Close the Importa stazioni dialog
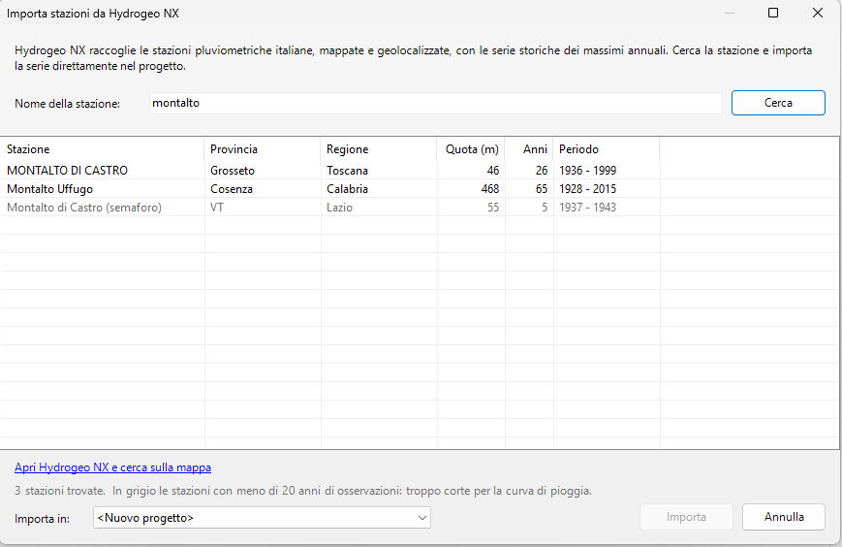Viewport: 842px width, 547px height. [818, 13]
